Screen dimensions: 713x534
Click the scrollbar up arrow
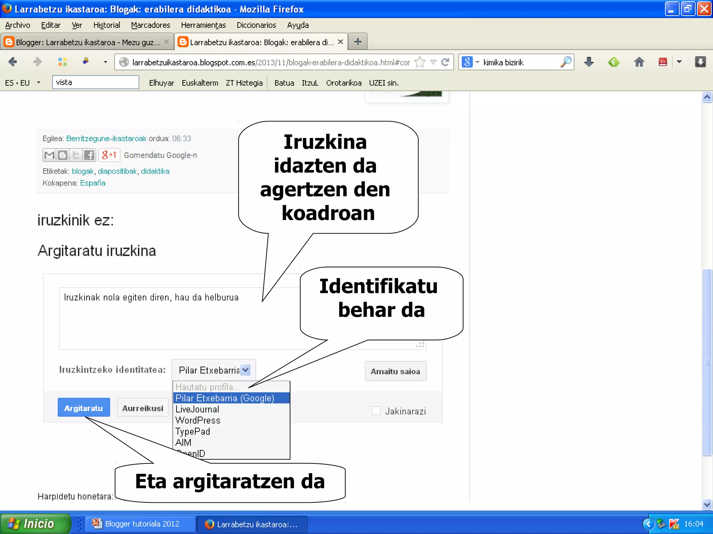[x=707, y=97]
